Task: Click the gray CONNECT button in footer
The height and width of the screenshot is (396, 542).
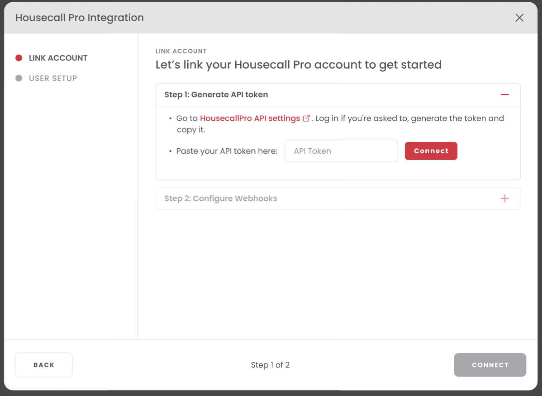Action: tap(490, 365)
